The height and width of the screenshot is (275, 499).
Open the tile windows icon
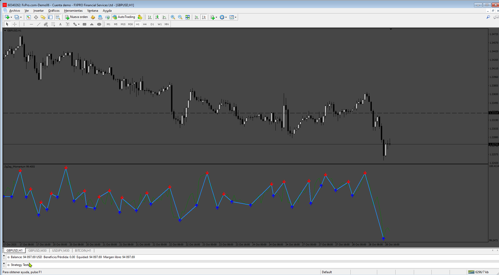[187, 17]
